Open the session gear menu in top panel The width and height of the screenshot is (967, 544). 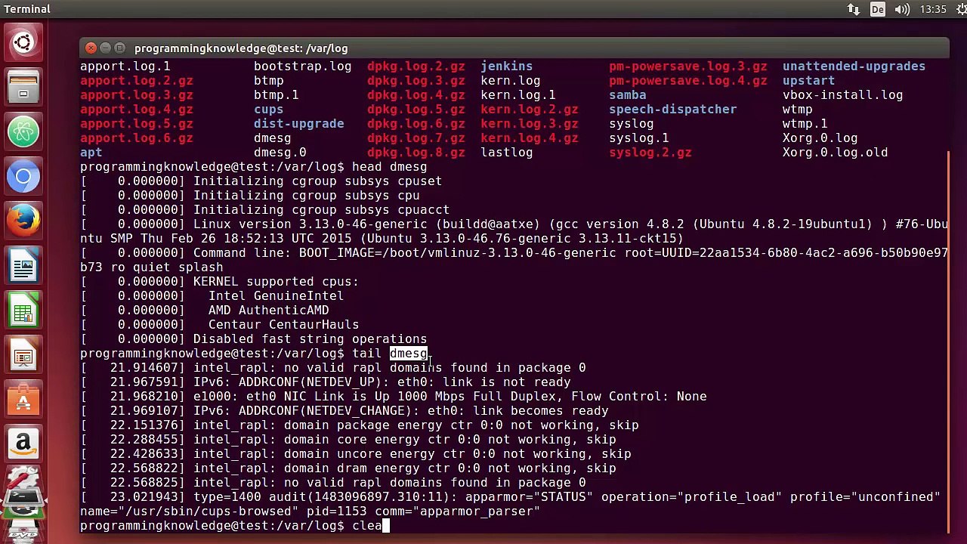pos(960,9)
